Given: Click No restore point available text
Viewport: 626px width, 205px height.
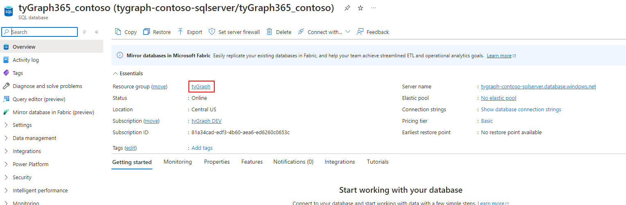Looking at the screenshot, I should point(511,132).
